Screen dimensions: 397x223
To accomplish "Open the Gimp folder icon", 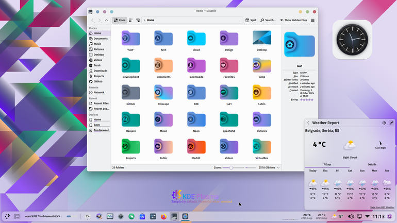I will pyautogui.click(x=262, y=65).
